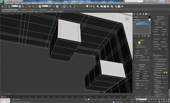Open the Rendering menu
Screen dimensions: 170x103
57,3
